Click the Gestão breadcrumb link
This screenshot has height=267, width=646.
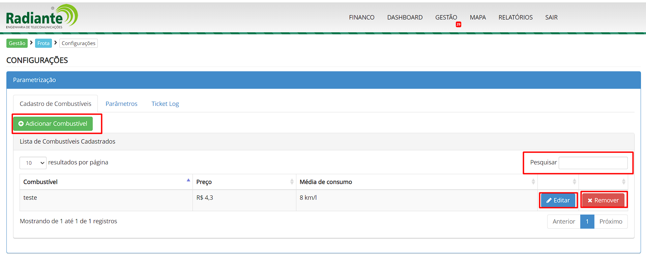pyautogui.click(x=17, y=43)
